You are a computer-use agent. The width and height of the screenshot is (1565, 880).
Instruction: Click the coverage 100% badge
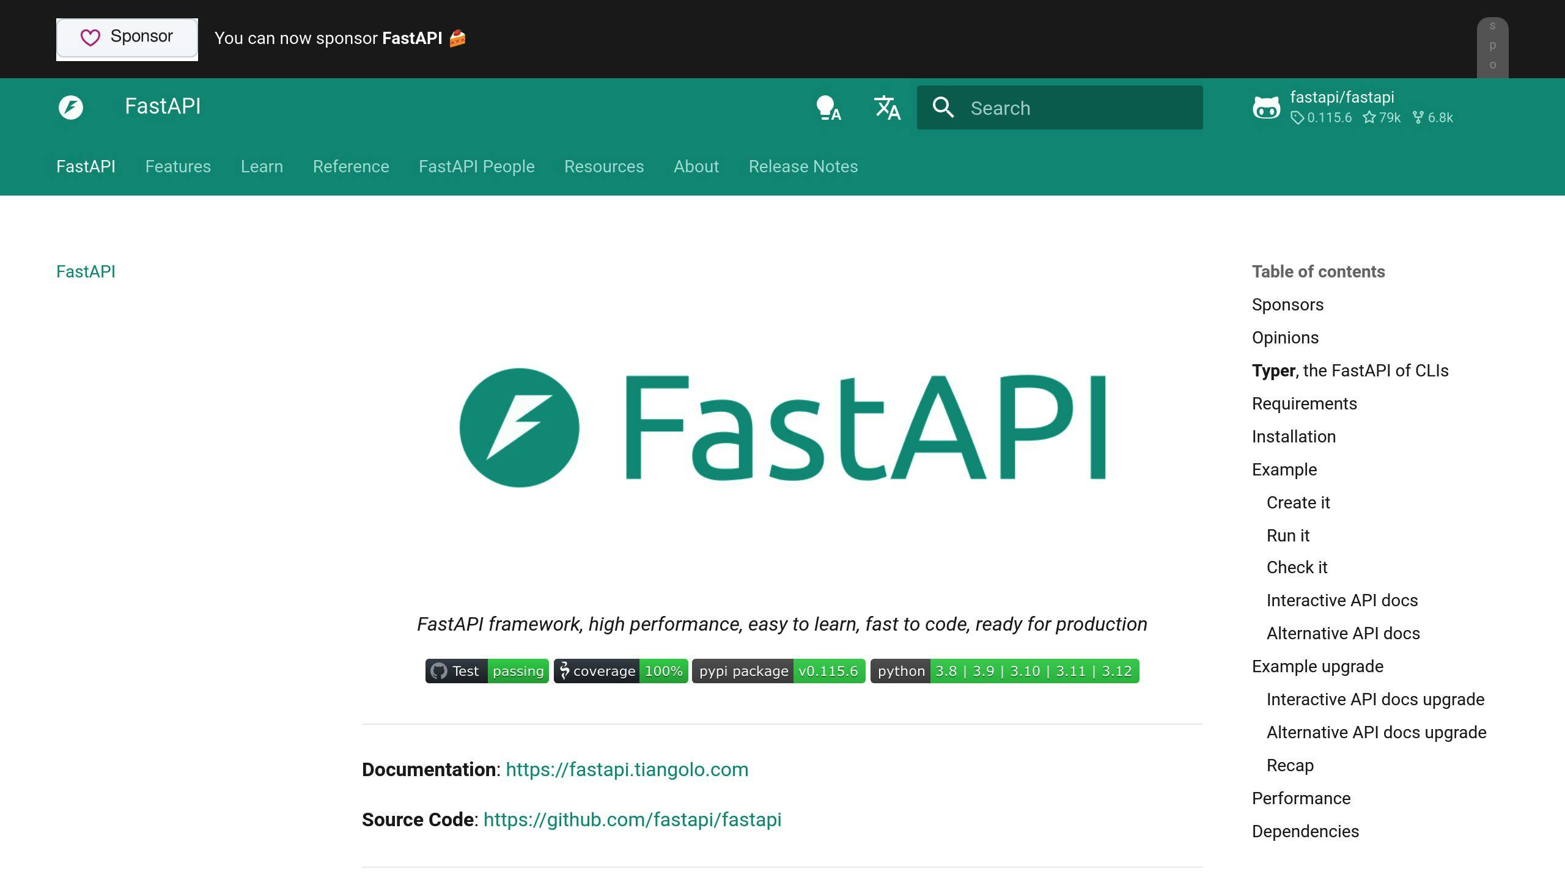pyautogui.click(x=621, y=671)
